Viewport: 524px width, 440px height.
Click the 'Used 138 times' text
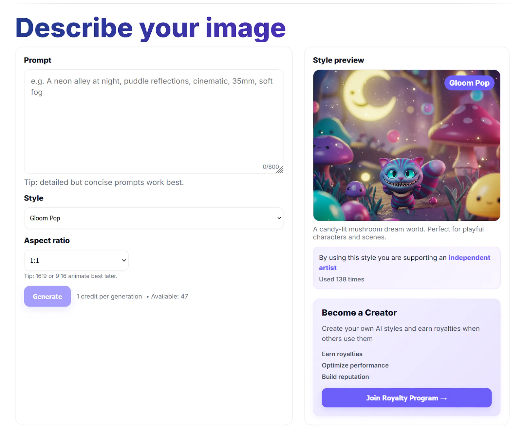pos(342,279)
